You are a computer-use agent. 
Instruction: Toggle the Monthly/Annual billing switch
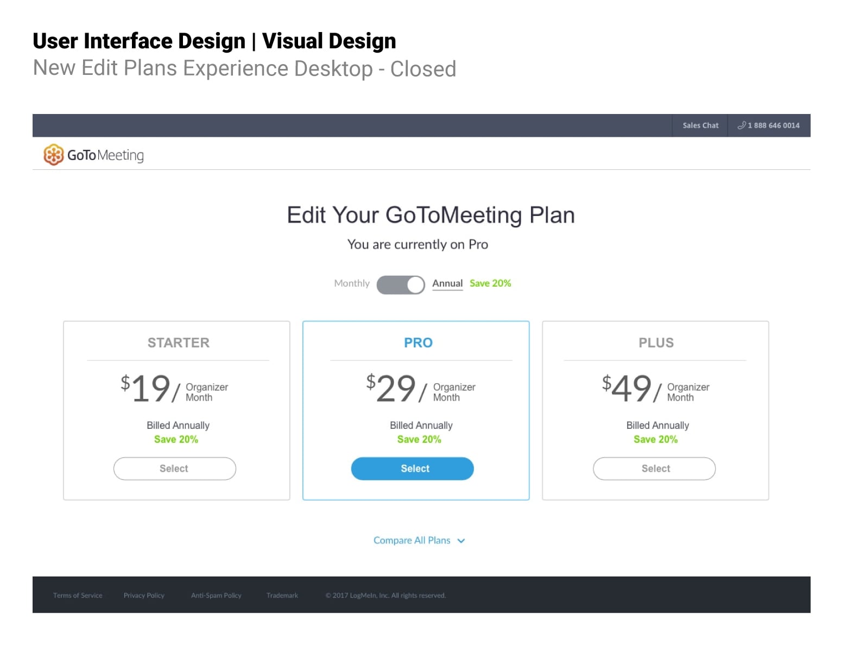coord(401,284)
